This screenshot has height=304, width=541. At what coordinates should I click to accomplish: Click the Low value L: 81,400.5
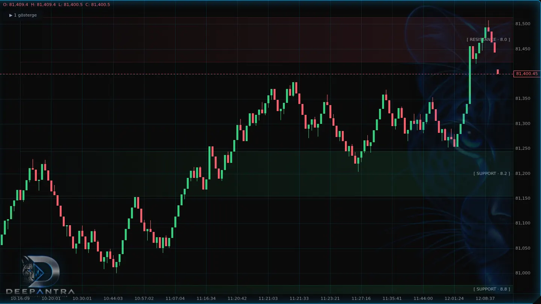click(x=71, y=5)
